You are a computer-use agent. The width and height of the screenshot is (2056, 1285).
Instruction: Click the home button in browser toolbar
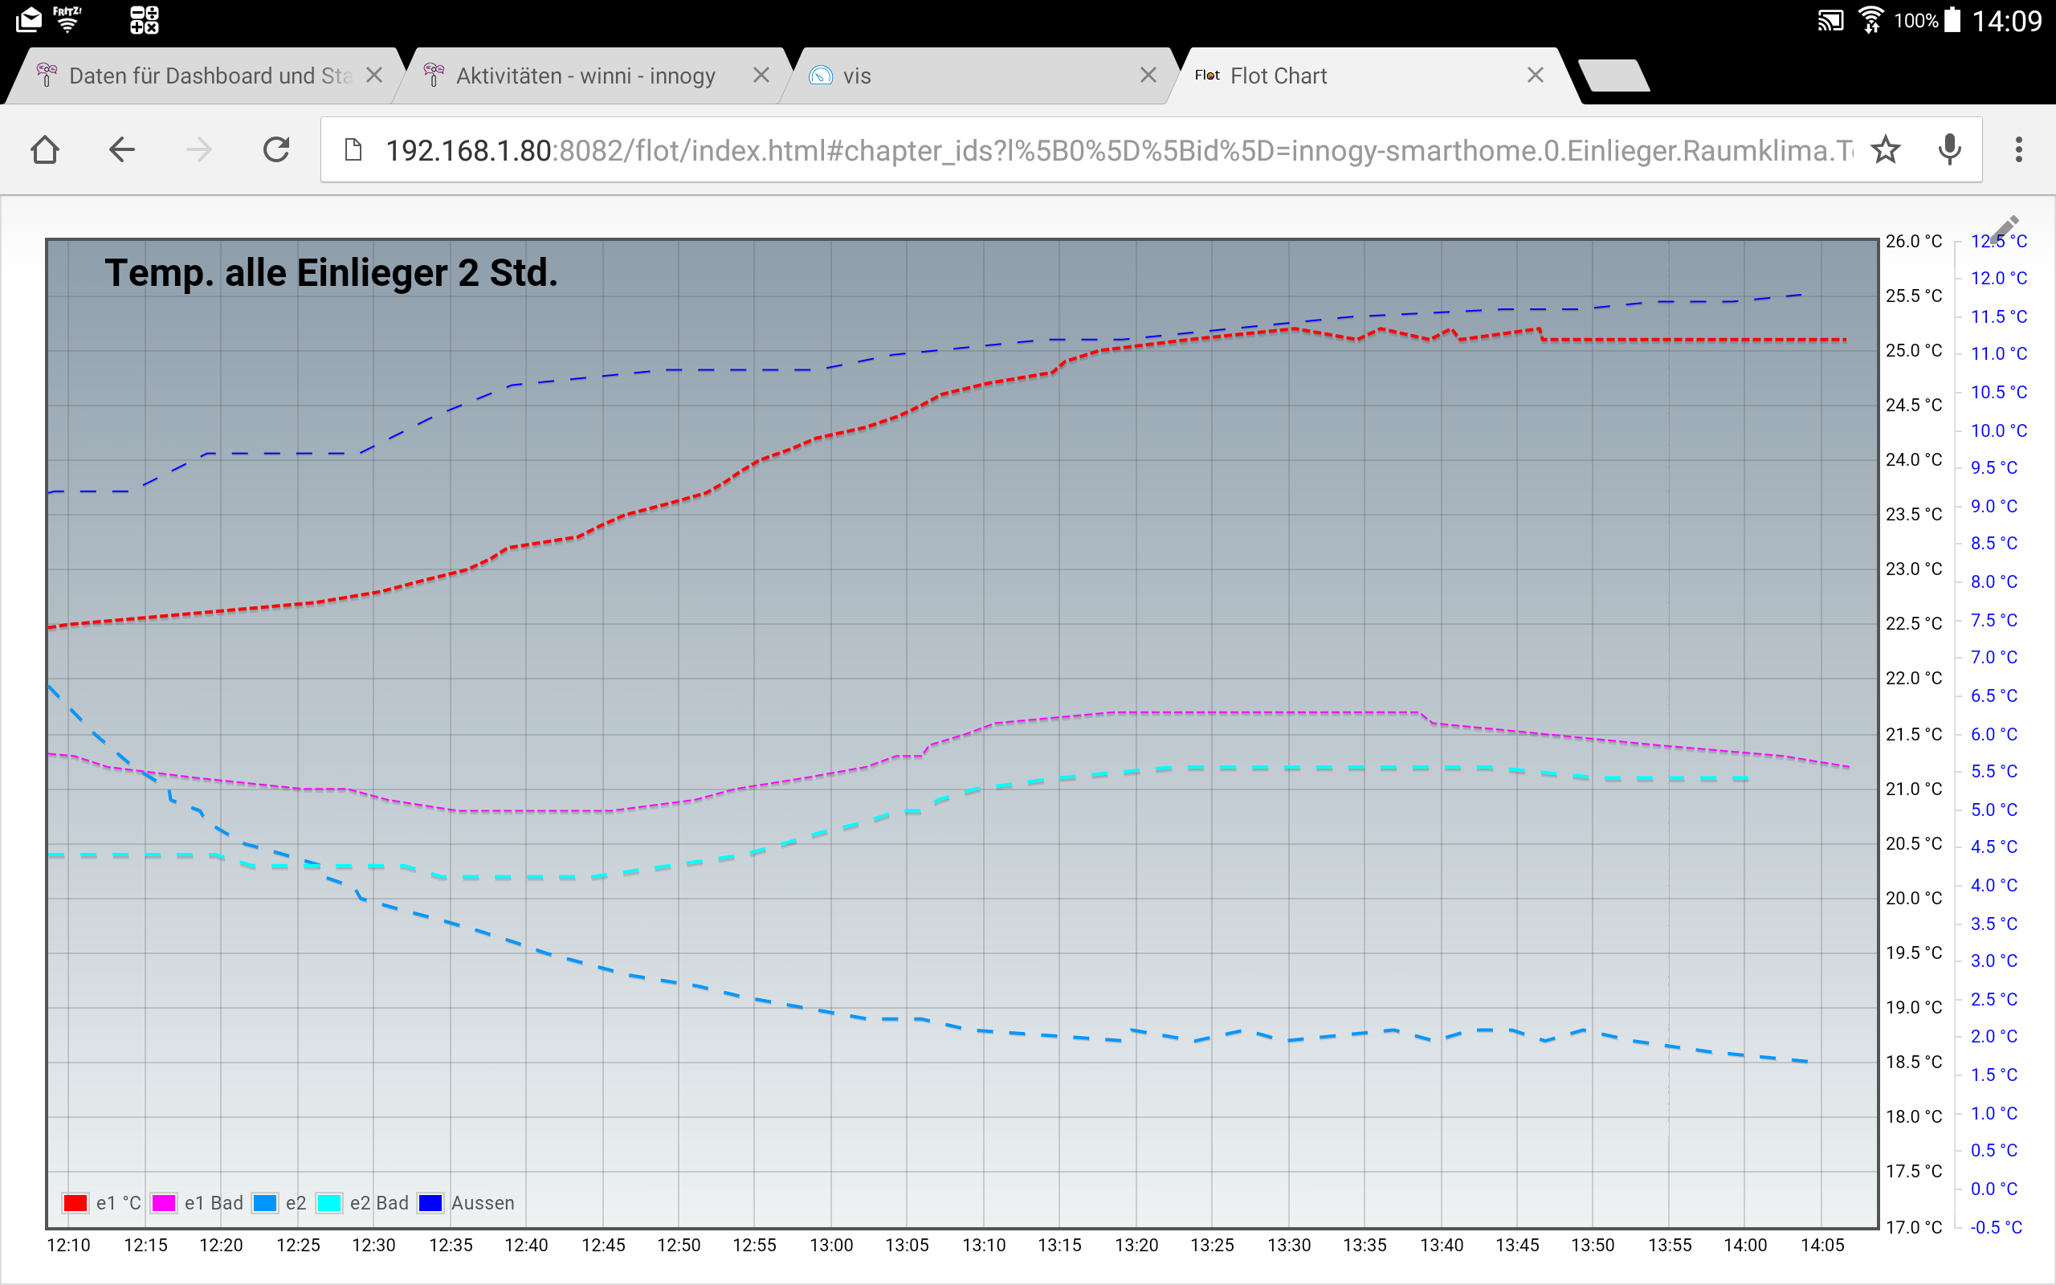[44, 150]
